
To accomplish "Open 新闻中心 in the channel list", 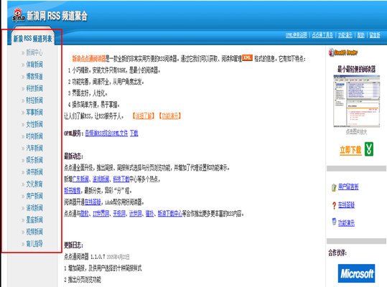I will tap(34, 52).
